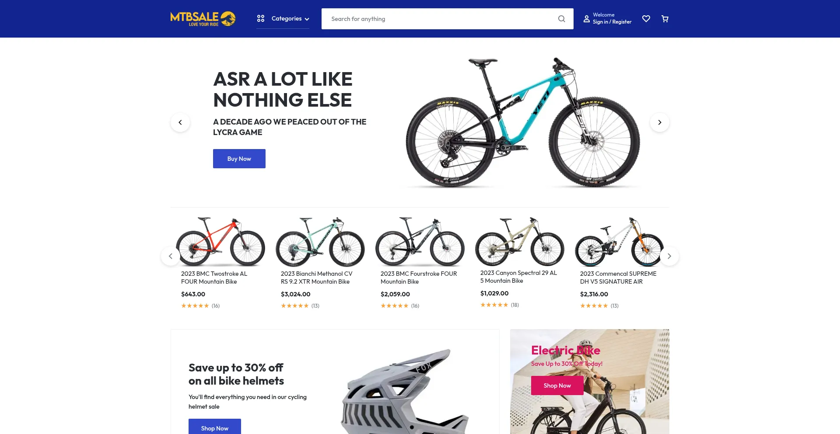840x434 pixels.
Task: Click the search magnifier icon
Action: 562,19
